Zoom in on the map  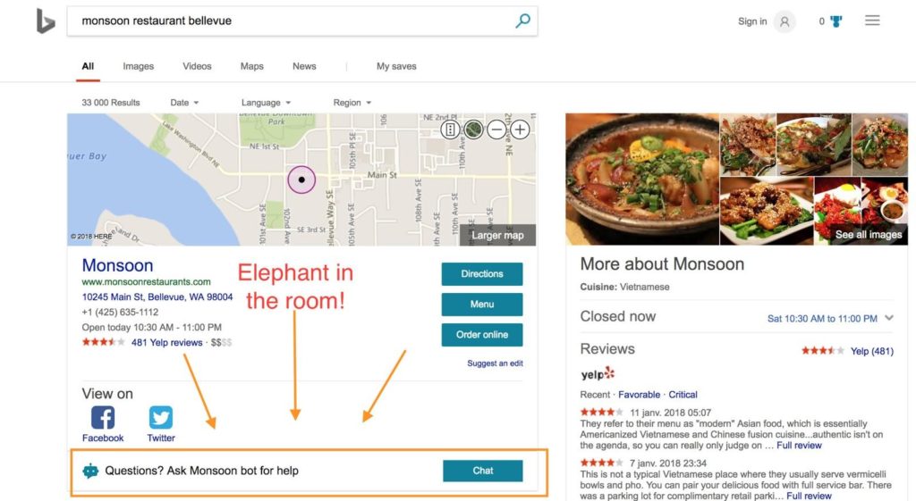(520, 129)
